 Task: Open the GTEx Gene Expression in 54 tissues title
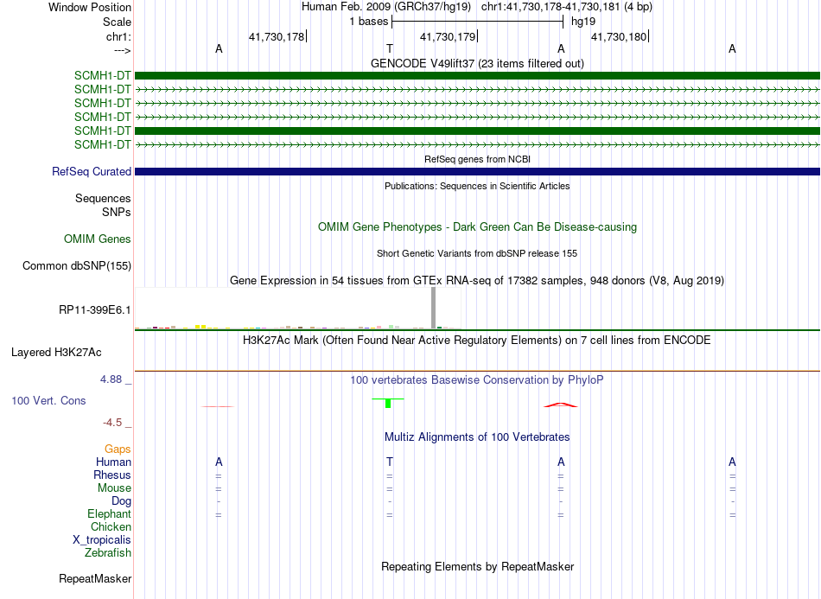pyautogui.click(x=477, y=281)
